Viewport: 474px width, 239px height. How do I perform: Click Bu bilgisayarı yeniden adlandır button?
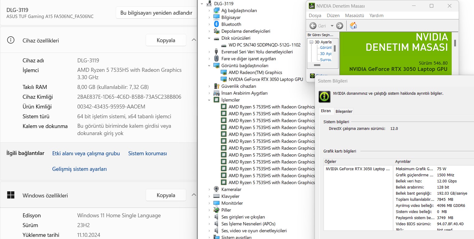[156, 13]
